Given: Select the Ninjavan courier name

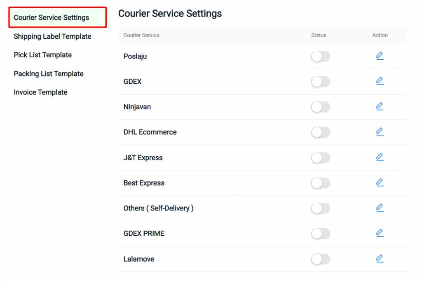Looking at the screenshot, I should [x=137, y=107].
